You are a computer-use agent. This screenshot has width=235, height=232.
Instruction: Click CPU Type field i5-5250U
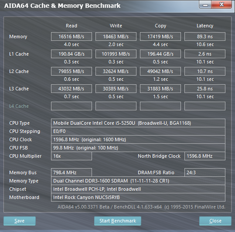[138, 123]
